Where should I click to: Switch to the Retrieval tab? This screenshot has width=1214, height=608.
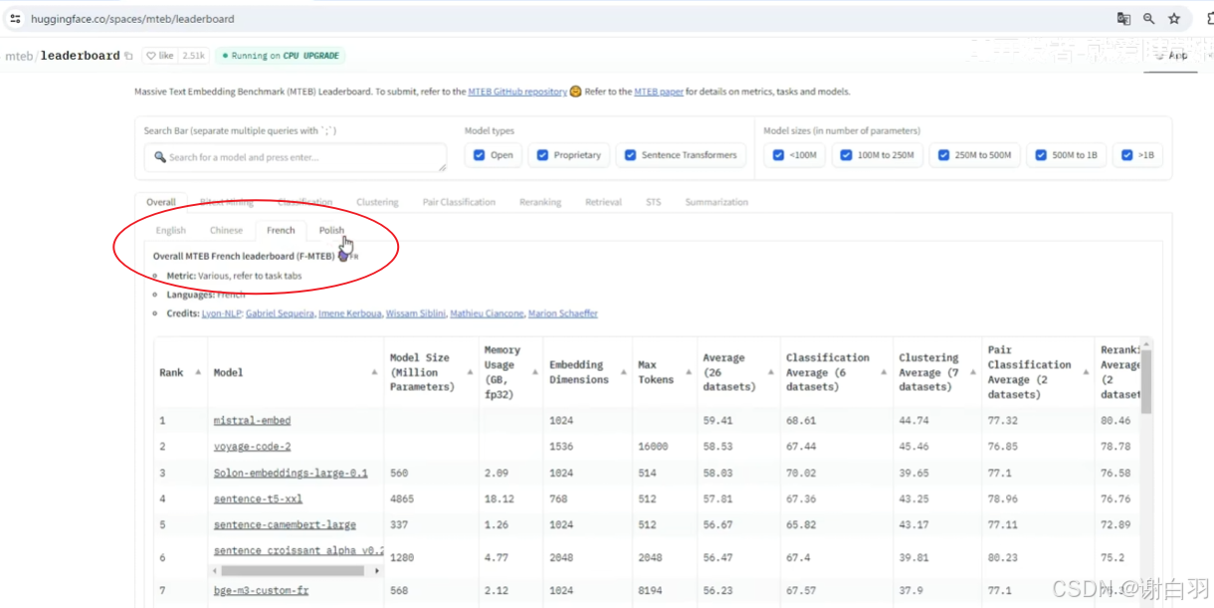[603, 202]
